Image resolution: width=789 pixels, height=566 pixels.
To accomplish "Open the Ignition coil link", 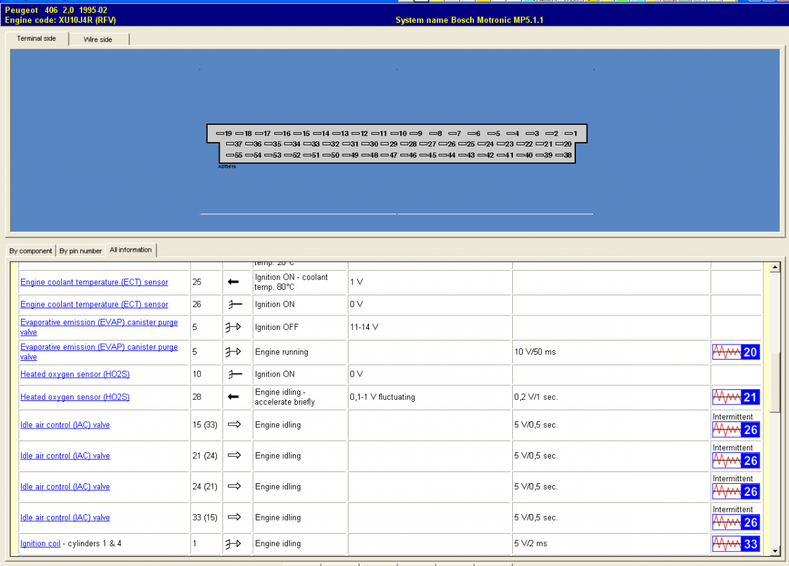I will (40, 544).
